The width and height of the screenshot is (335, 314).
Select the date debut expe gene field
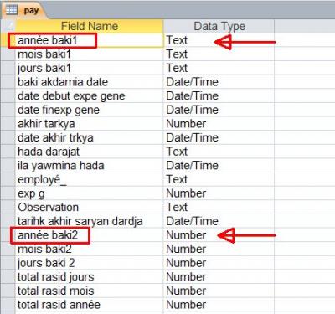coord(90,96)
